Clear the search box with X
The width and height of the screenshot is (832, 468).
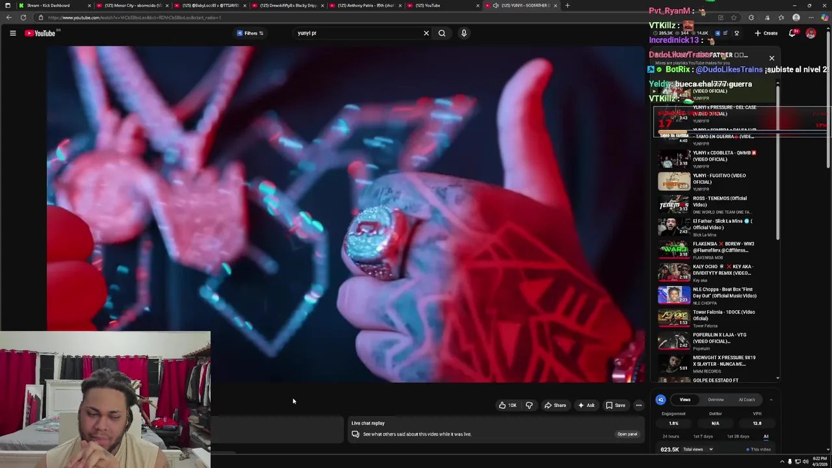426,33
